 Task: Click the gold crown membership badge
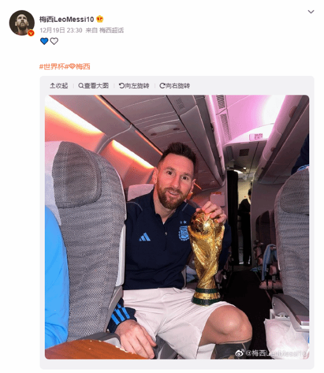tap(100, 19)
